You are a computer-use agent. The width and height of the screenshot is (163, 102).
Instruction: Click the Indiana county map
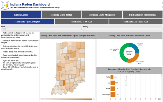click(68, 69)
